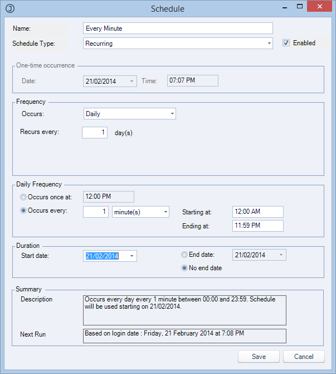The width and height of the screenshot is (336, 374).
Task: Choose the 'End date' radio button
Action: pyautogui.click(x=184, y=255)
